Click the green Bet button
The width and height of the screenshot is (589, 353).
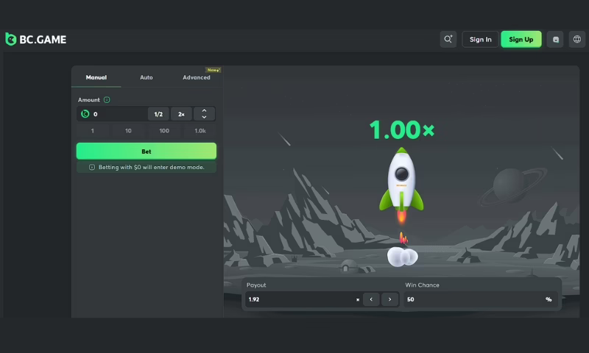pos(146,151)
